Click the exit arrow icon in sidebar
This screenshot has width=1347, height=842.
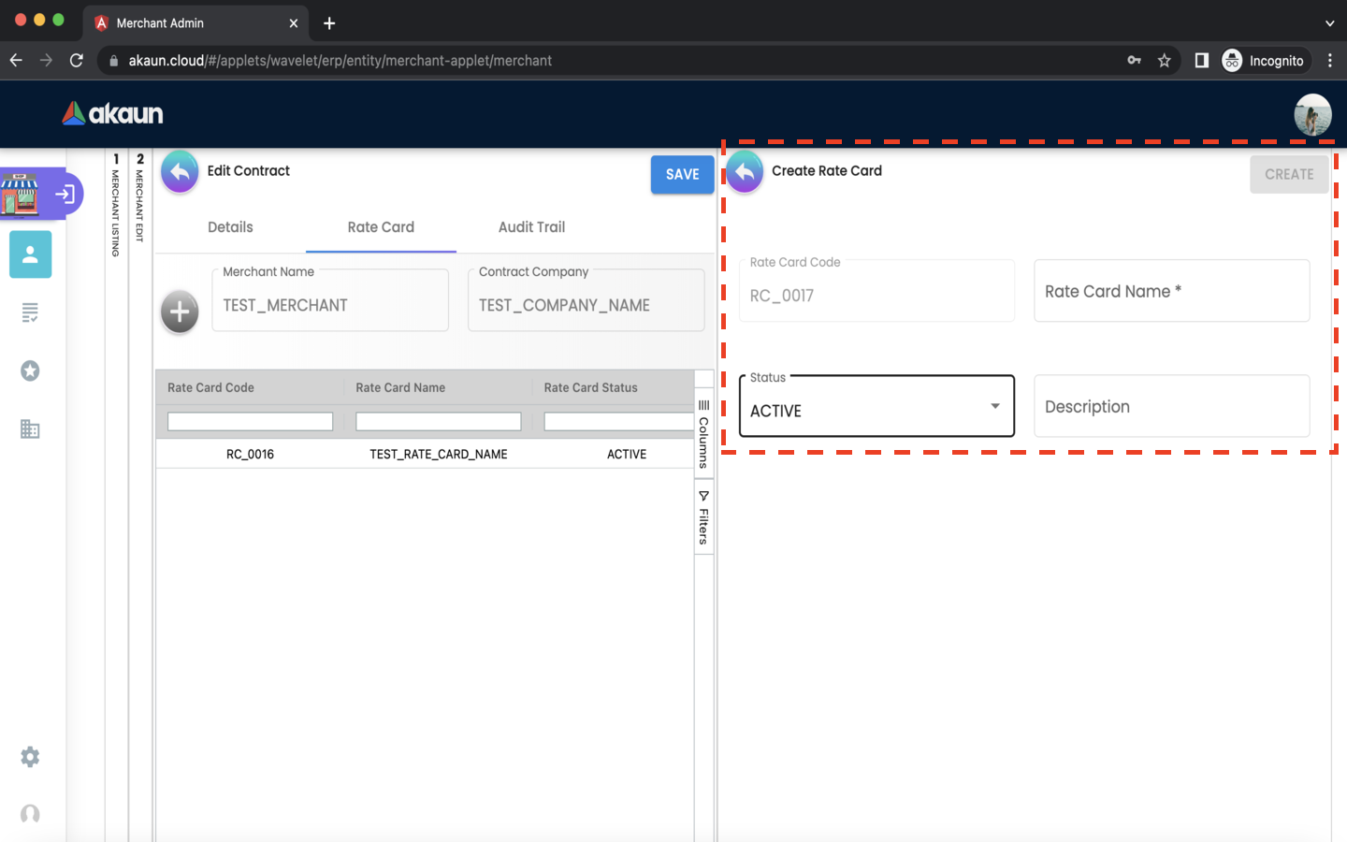pyautogui.click(x=65, y=195)
